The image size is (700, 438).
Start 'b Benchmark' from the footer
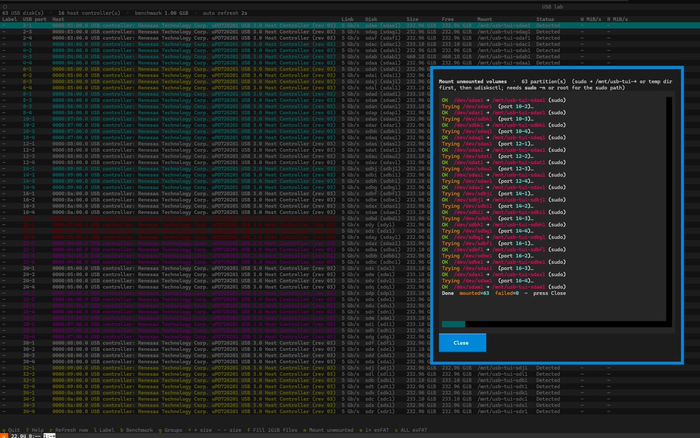pos(137,430)
